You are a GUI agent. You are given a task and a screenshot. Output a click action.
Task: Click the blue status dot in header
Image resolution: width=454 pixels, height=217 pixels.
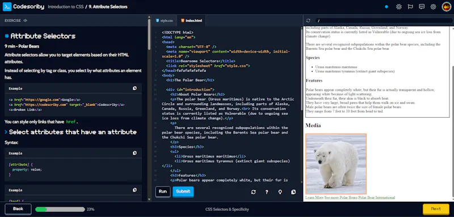(386, 7)
